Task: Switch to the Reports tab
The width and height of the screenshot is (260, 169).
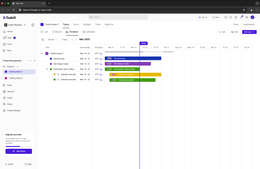Action: [109, 24]
